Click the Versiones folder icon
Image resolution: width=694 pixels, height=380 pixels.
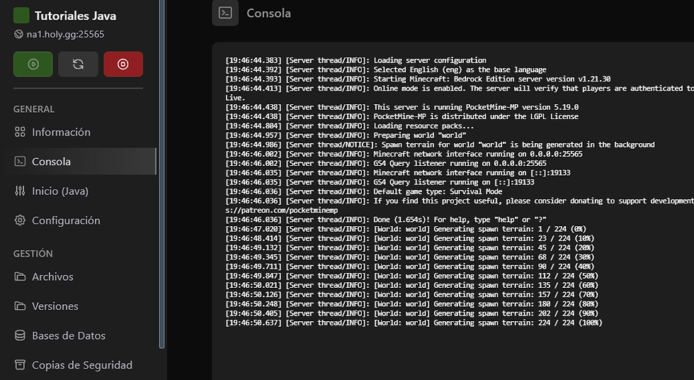click(20, 306)
